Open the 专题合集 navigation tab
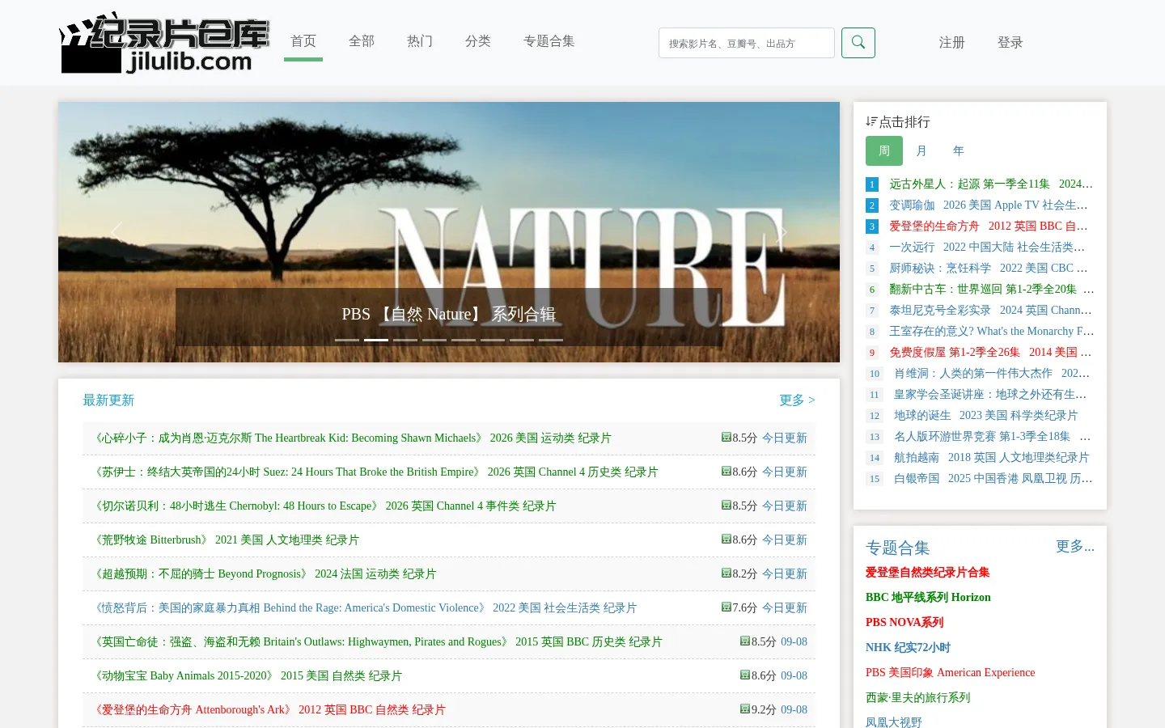This screenshot has height=728, width=1165. (x=549, y=41)
